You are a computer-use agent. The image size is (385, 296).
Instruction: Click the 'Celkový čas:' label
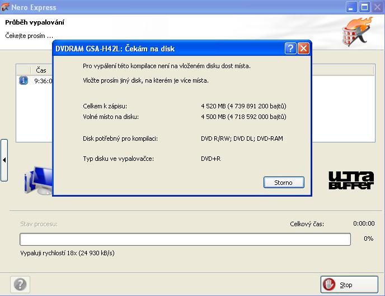click(307, 224)
